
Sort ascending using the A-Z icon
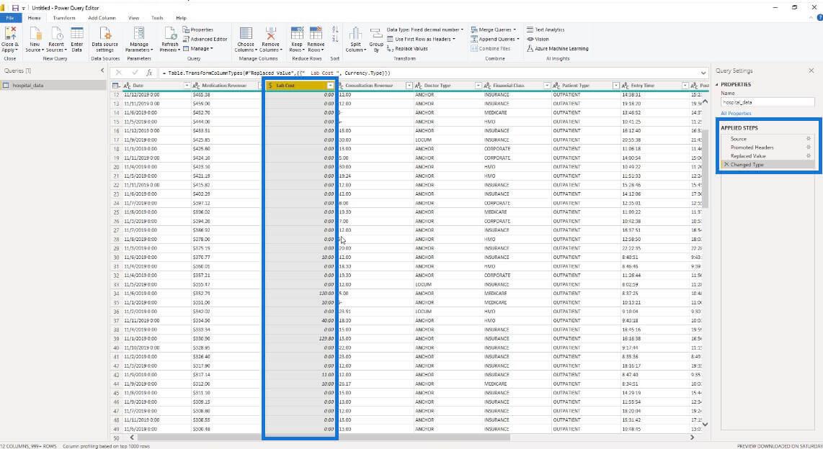click(335, 30)
